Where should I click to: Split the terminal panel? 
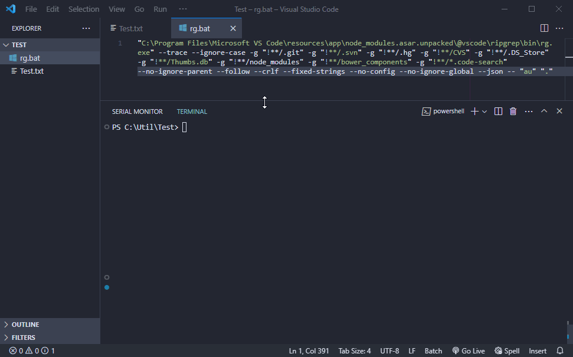click(x=498, y=111)
